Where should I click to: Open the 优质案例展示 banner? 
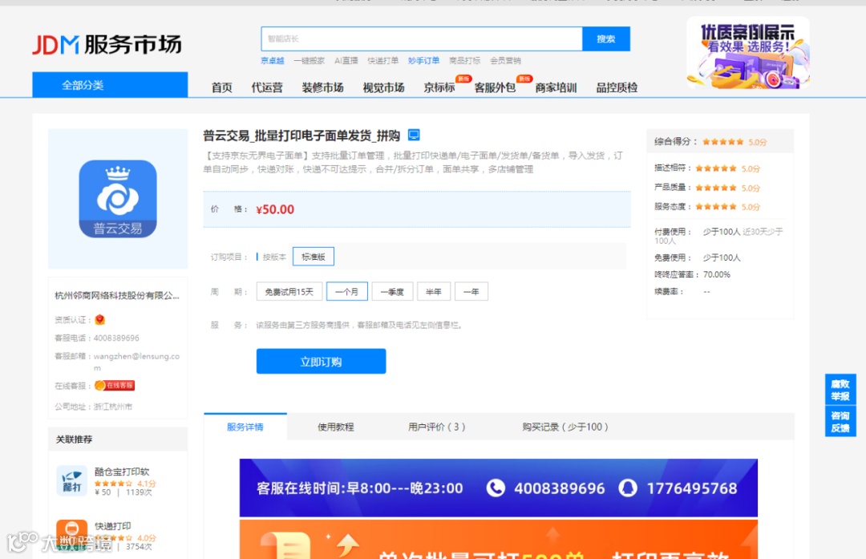[x=748, y=53]
